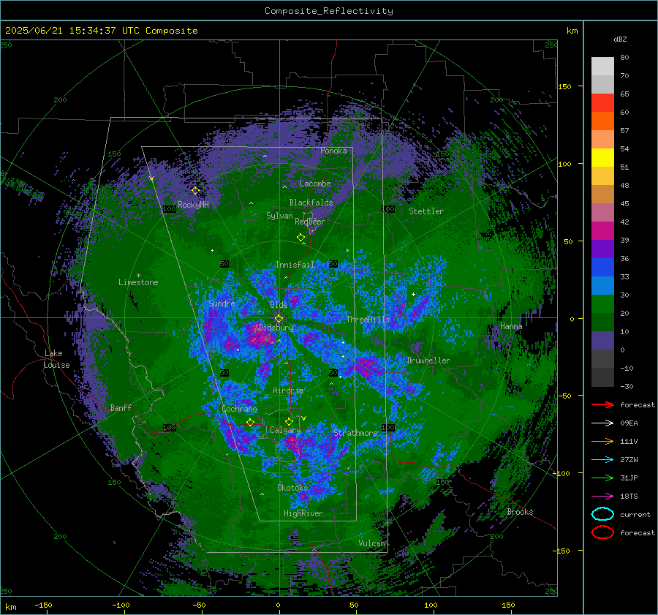Select the Lake Louise label

(x=56, y=359)
